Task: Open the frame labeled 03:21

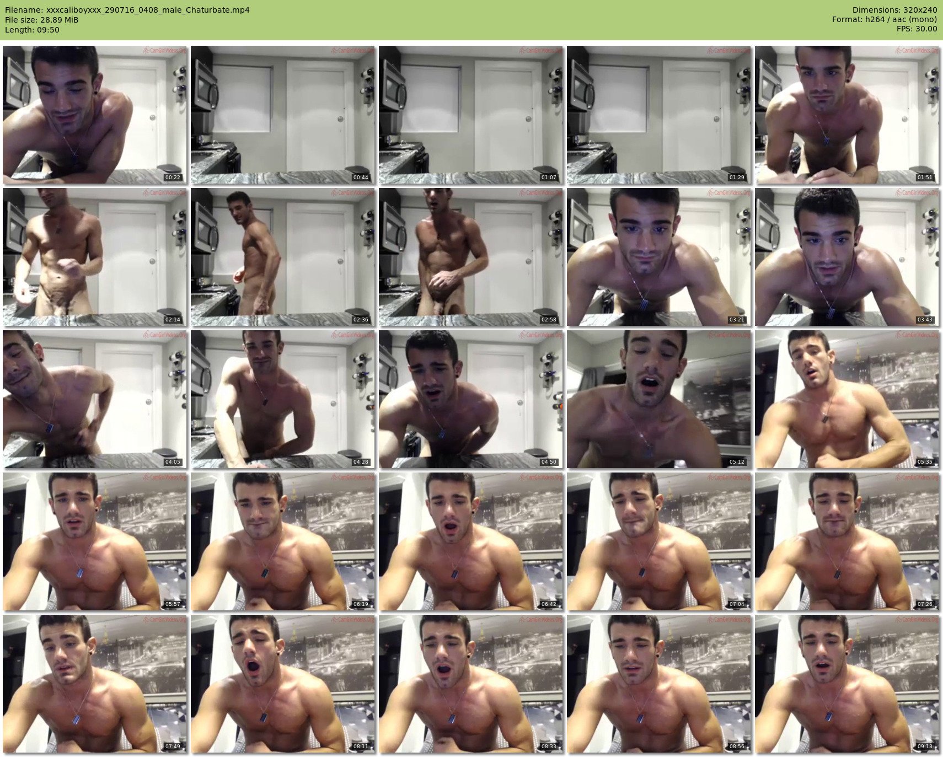Action: [x=659, y=257]
